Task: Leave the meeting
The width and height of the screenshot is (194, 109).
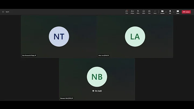Action: tap(186, 12)
